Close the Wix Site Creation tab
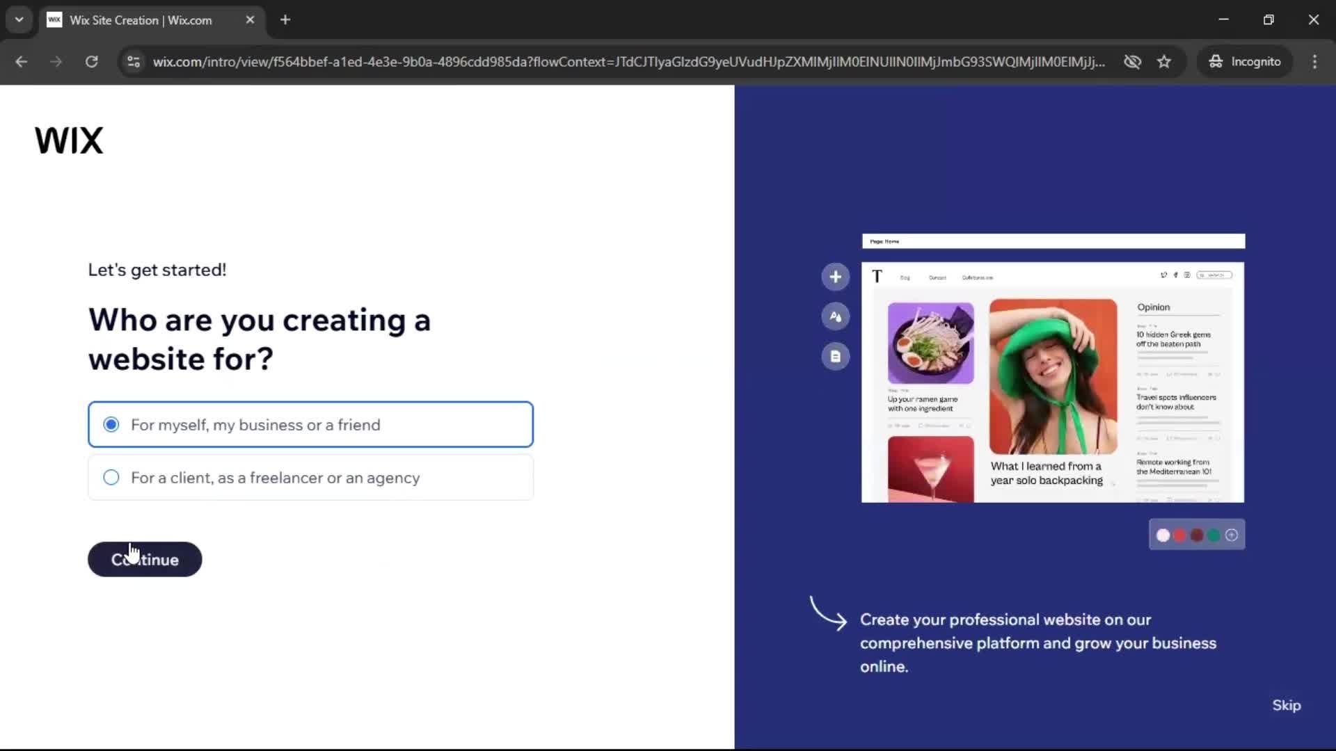 point(250,19)
